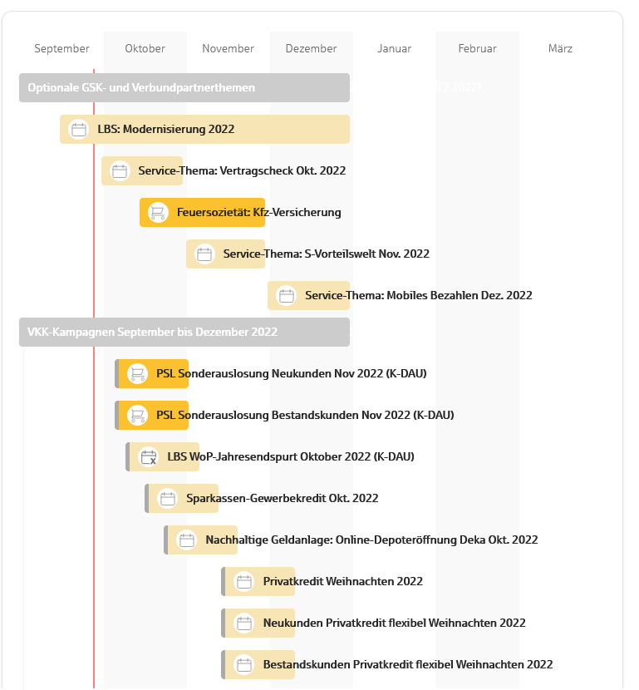This screenshot has height=690, width=639.
Task: Click calendar icon on Nachhaltige Geldanlage bar
Action: coord(187,540)
